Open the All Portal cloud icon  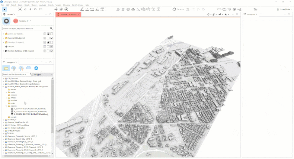pos(29,68)
